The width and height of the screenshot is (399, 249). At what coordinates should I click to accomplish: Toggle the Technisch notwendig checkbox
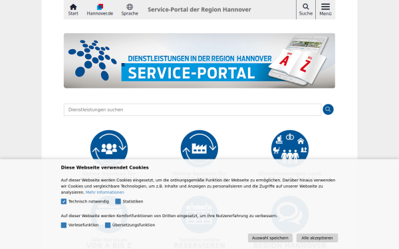[64, 201]
